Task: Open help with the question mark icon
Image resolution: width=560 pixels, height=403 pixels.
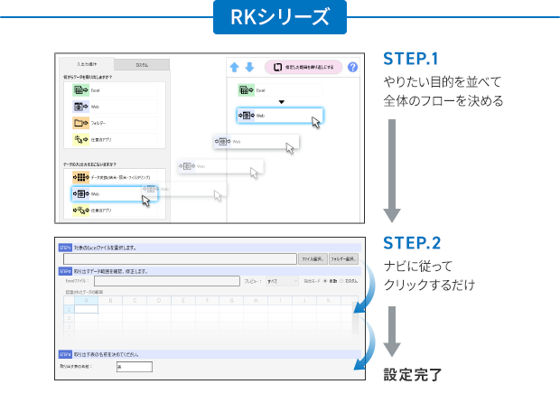Action: [x=352, y=67]
